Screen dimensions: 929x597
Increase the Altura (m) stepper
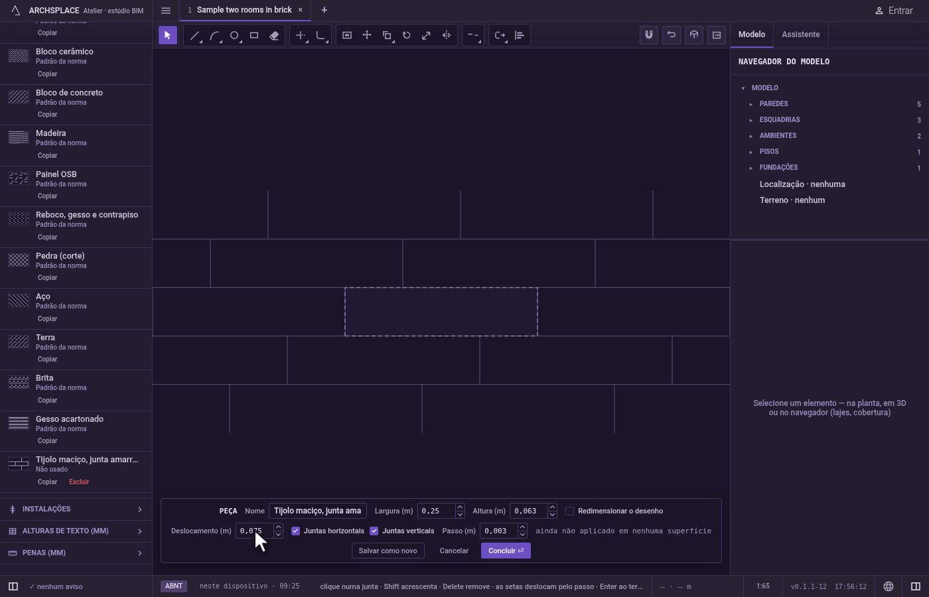coord(552,507)
